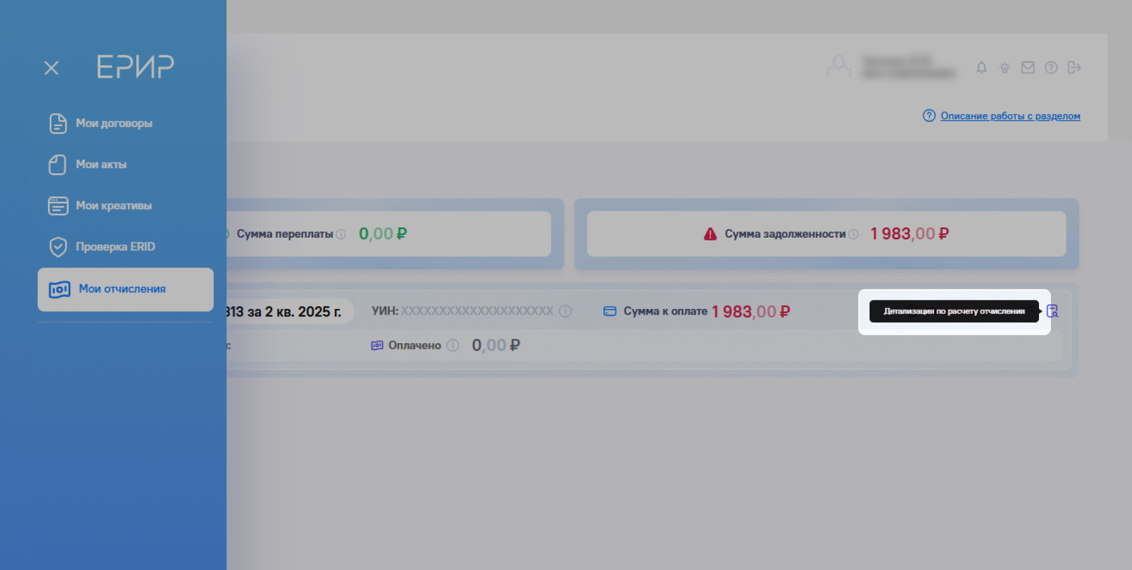This screenshot has width=1132, height=570.
Task: Click the 'Сумма задолженности' label
Action: [x=785, y=234]
